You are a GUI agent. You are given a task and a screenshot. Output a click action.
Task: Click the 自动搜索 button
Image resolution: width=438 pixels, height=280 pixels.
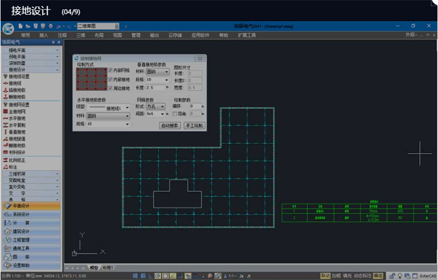pyautogui.click(x=170, y=125)
